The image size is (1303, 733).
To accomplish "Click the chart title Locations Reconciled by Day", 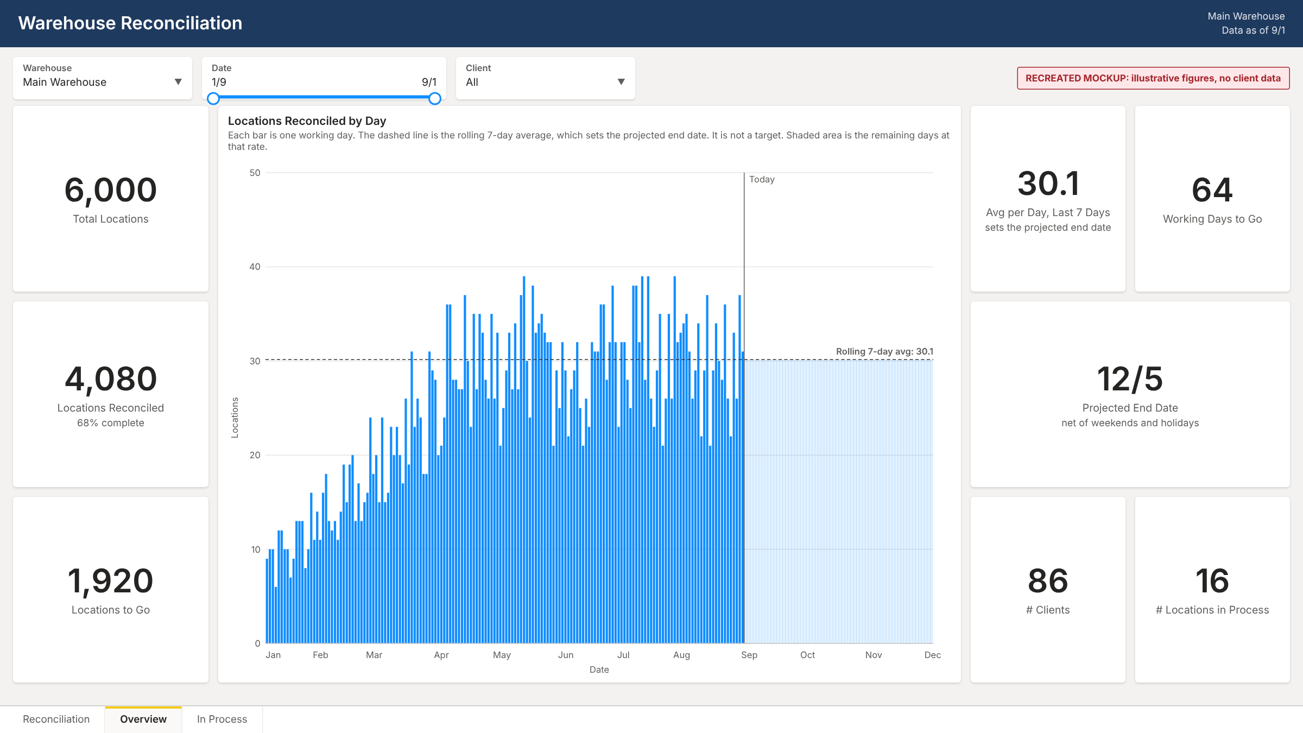I will tap(307, 121).
